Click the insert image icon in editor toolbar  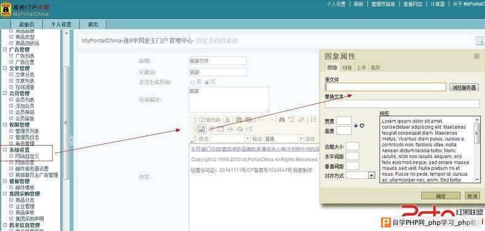point(202,129)
